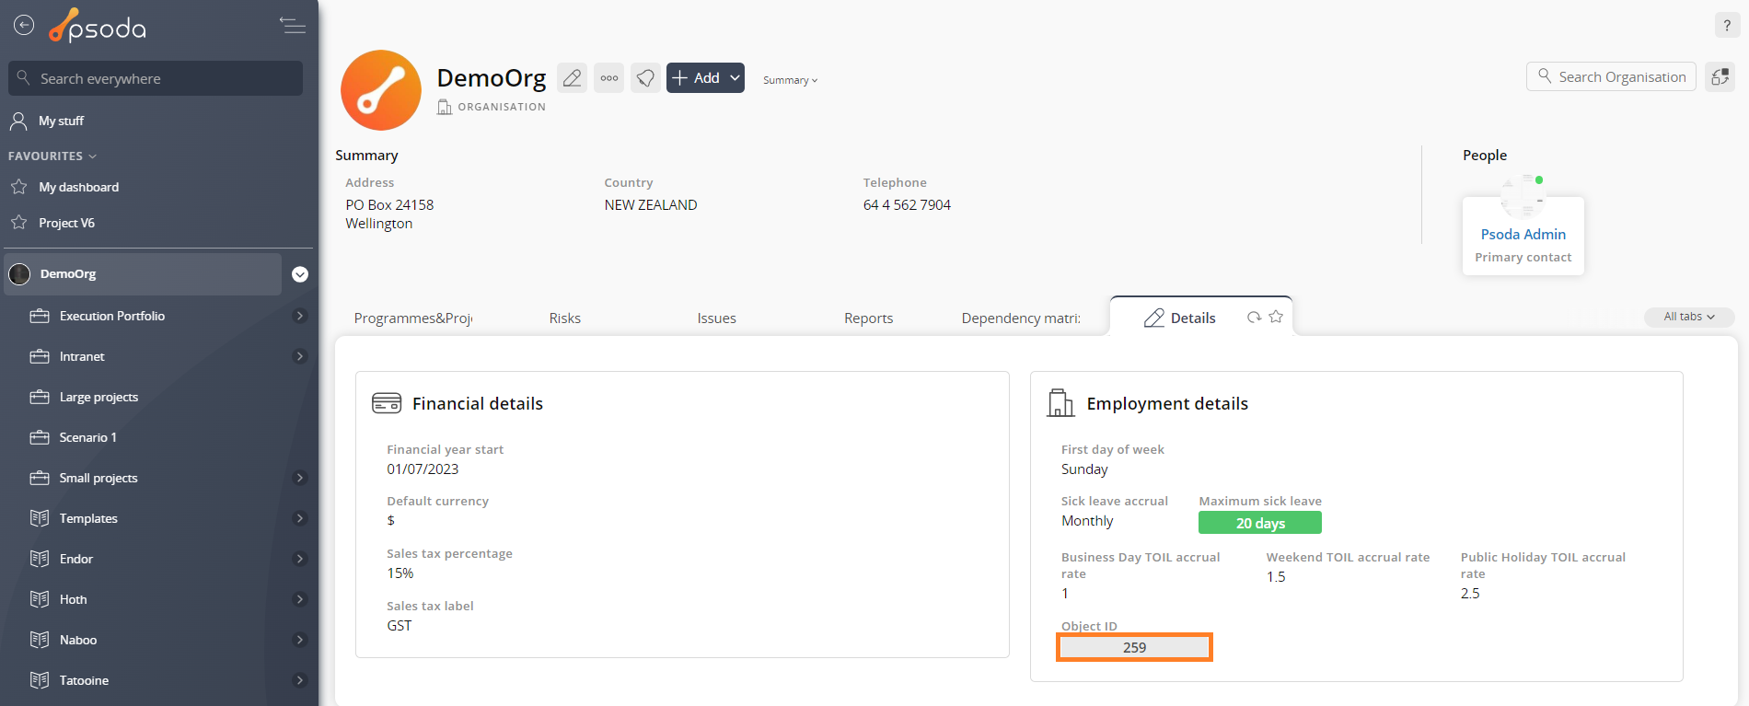Click the pop-out window icon near search
This screenshot has width=1749, height=706.
1720,77
